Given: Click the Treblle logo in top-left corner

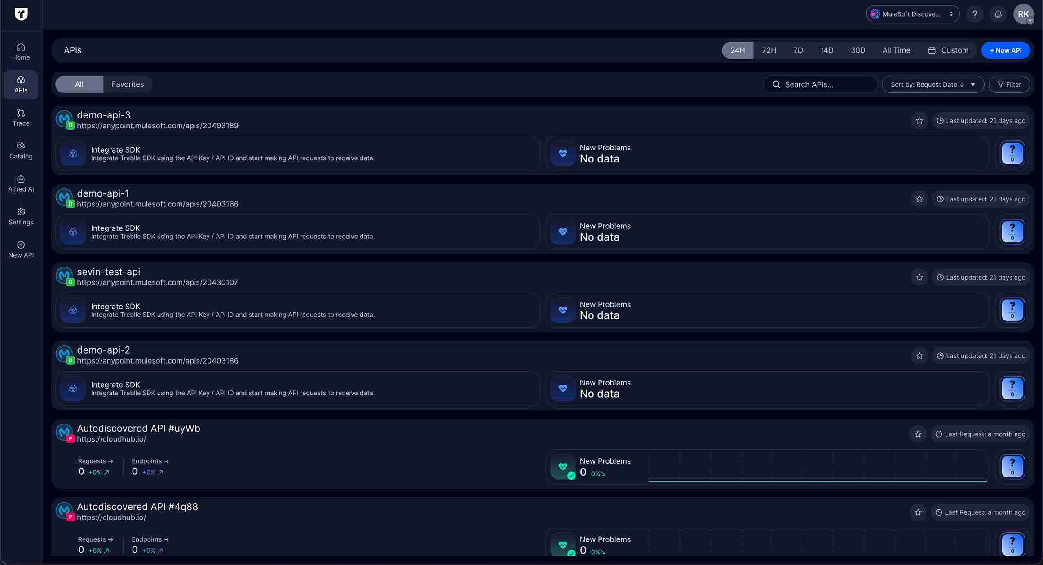Looking at the screenshot, I should tap(21, 14).
